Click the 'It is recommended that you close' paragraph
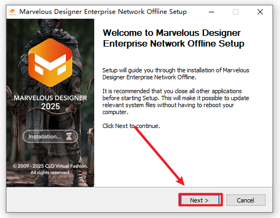This screenshot has width=280, height=218. pos(176,101)
